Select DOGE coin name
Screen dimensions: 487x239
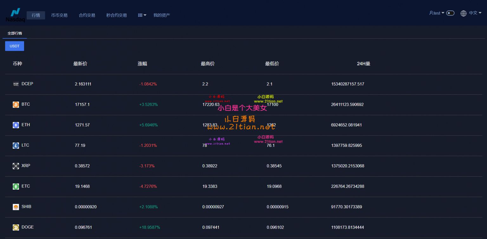coord(28,227)
